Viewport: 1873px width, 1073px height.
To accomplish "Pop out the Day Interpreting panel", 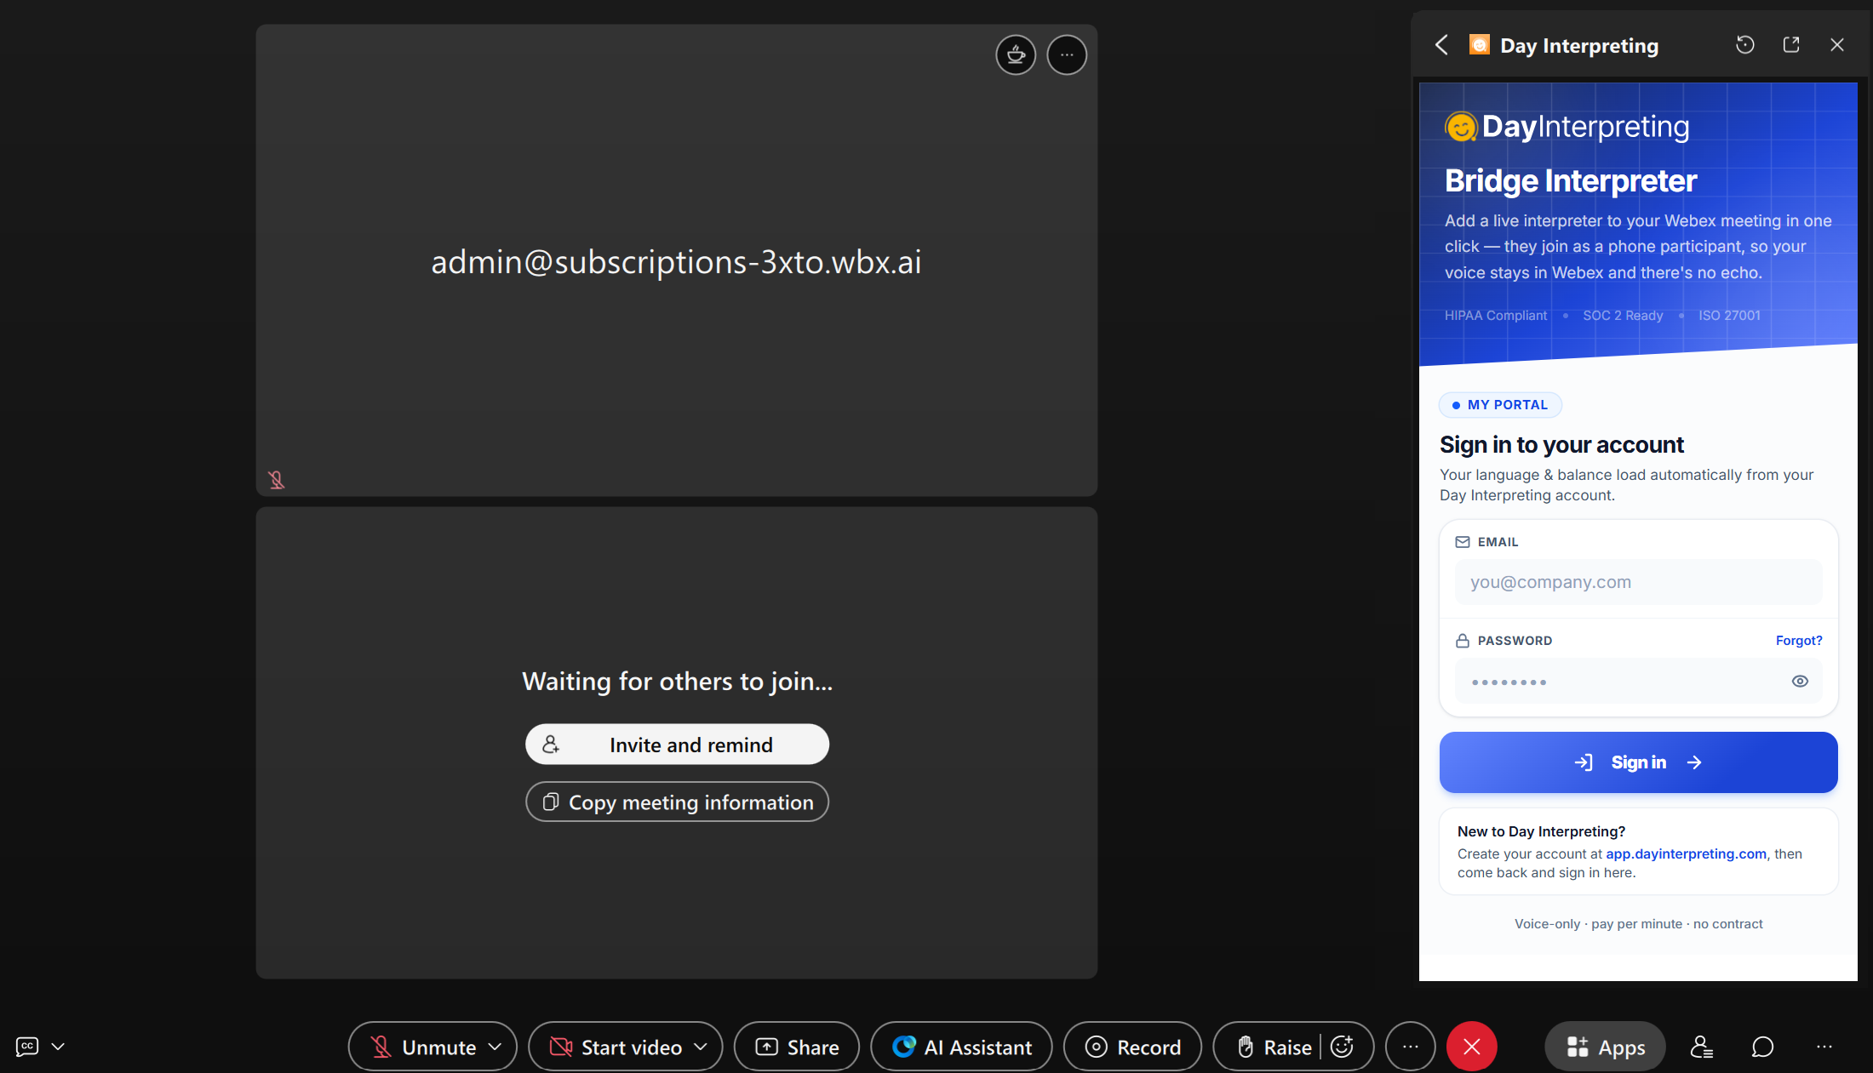I will tap(1791, 45).
